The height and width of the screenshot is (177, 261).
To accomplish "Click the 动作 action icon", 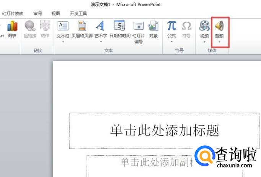I will [45, 26].
